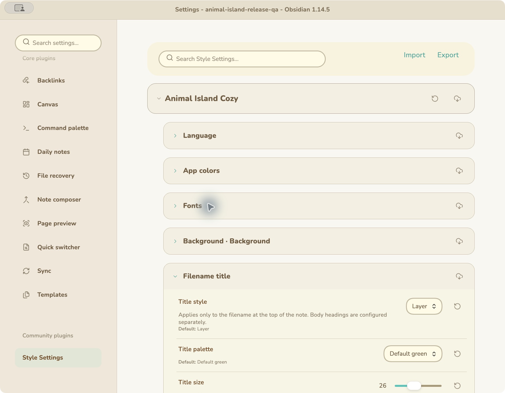Reset Title size to default
The width and height of the screenshot is (505, 393).
click(457, 386)
